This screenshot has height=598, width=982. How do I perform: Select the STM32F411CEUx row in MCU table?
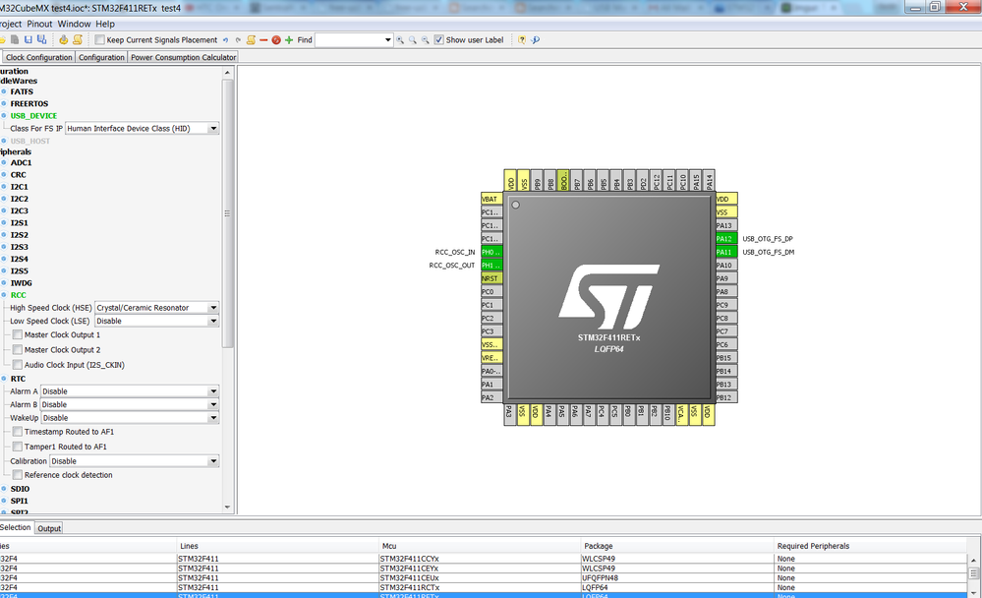tap(484, 578)
